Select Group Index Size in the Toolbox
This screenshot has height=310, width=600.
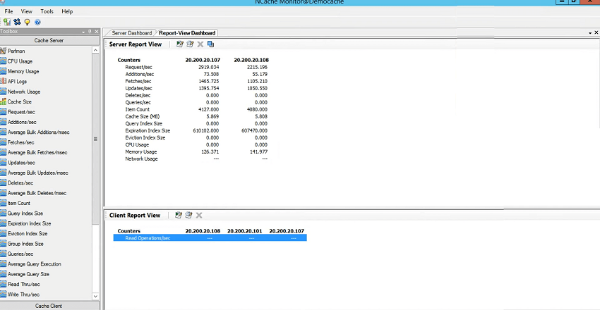click(25, 244)
